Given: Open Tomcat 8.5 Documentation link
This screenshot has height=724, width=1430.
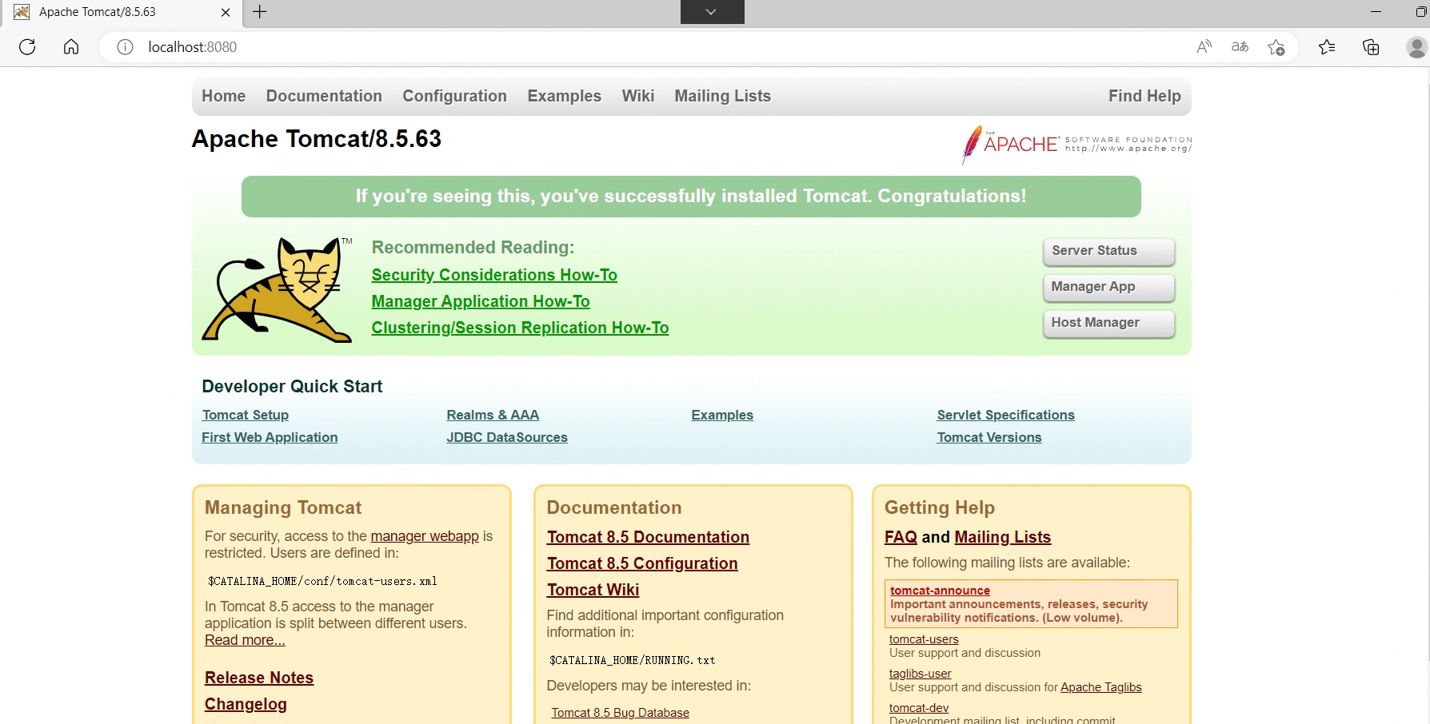Looking at the screenshot, I should (648, 537).
